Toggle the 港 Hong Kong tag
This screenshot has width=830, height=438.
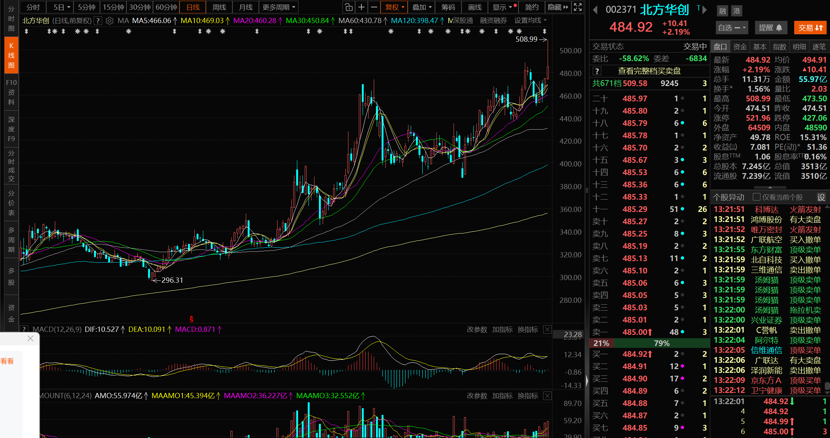736,11
